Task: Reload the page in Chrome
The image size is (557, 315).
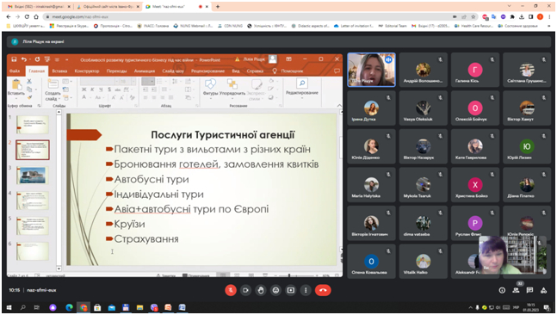Action: pyautogui.click(x=27, y=16)
